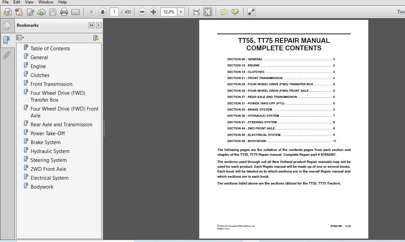Image resolution: width=405 pixels, height=242 pixels.
Task: Click SECTION 55 - ELECTRICAL SYSTEM line
Action: coord(281,135)
